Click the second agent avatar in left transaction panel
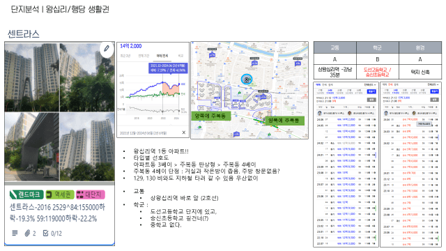The height and width of the screenshot is (251, 446). coord(350,113)
